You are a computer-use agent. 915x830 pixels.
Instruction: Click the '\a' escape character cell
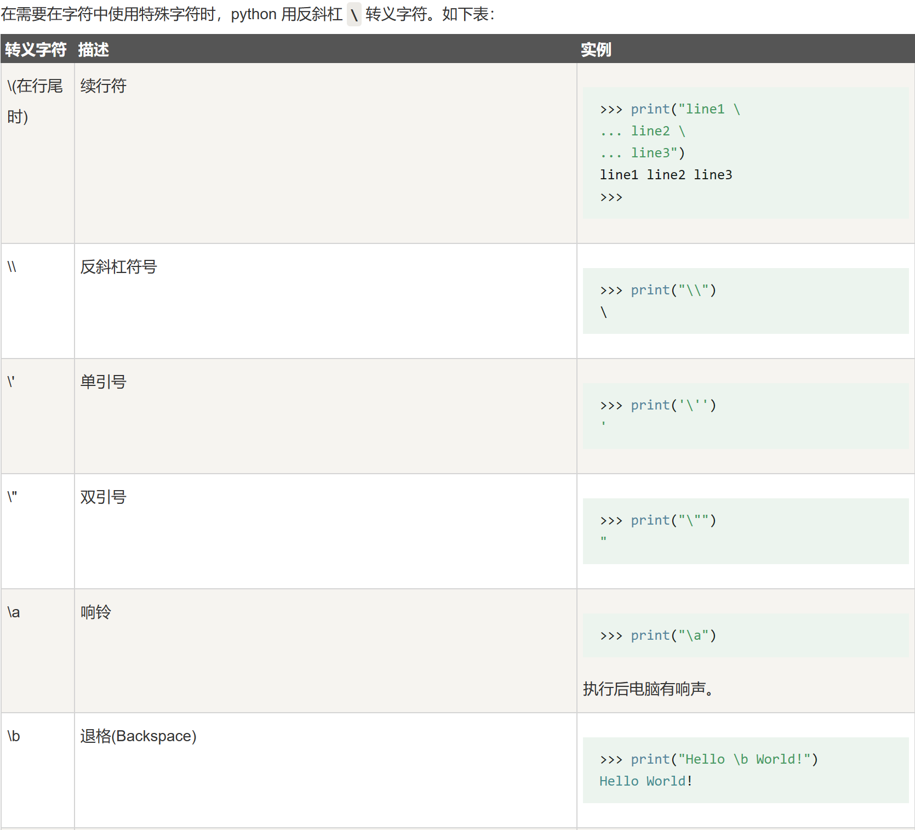pyautogui.click(x=37, y=651)
